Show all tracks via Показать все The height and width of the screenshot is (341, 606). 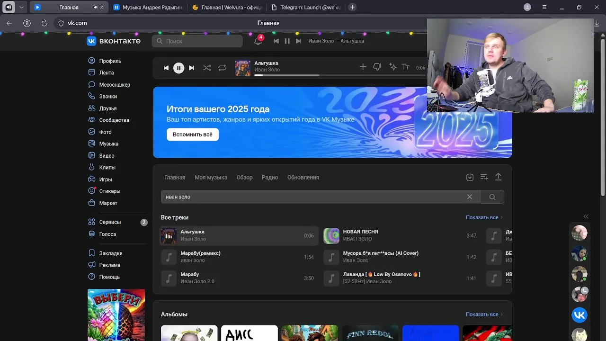tap(484, 217)
